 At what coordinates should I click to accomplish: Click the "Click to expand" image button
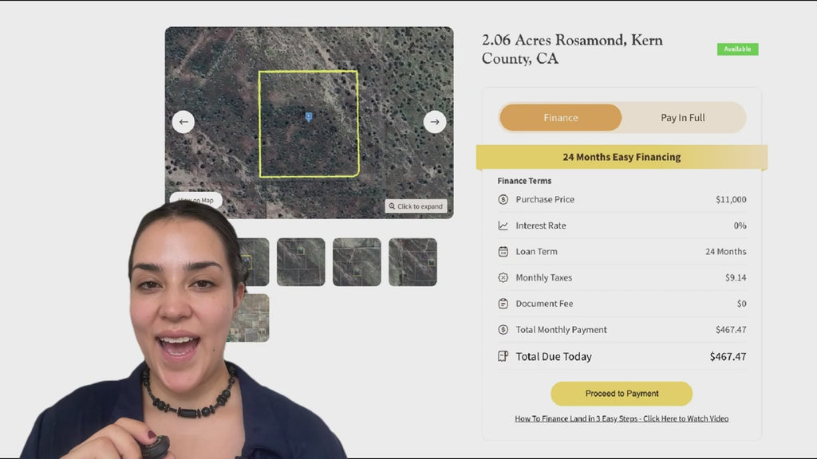tap(416, 206)
